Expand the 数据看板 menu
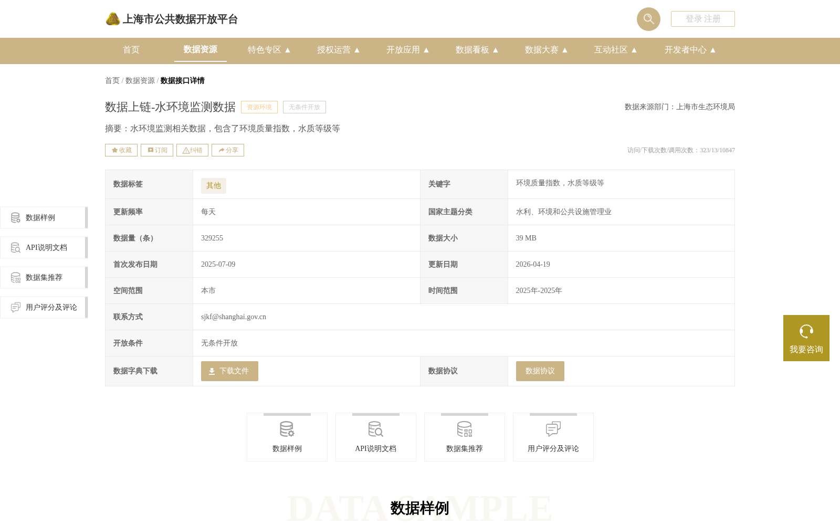840x525 pixels. click(477, 50)
